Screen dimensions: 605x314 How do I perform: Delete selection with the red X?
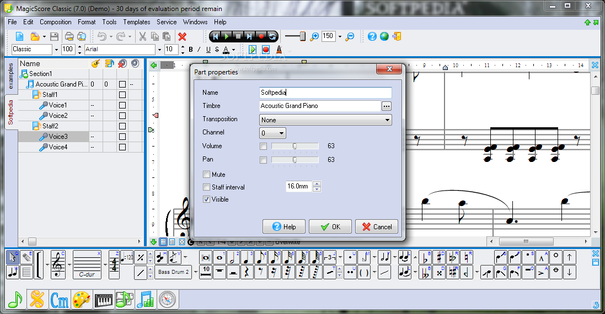tap(182, 36)
